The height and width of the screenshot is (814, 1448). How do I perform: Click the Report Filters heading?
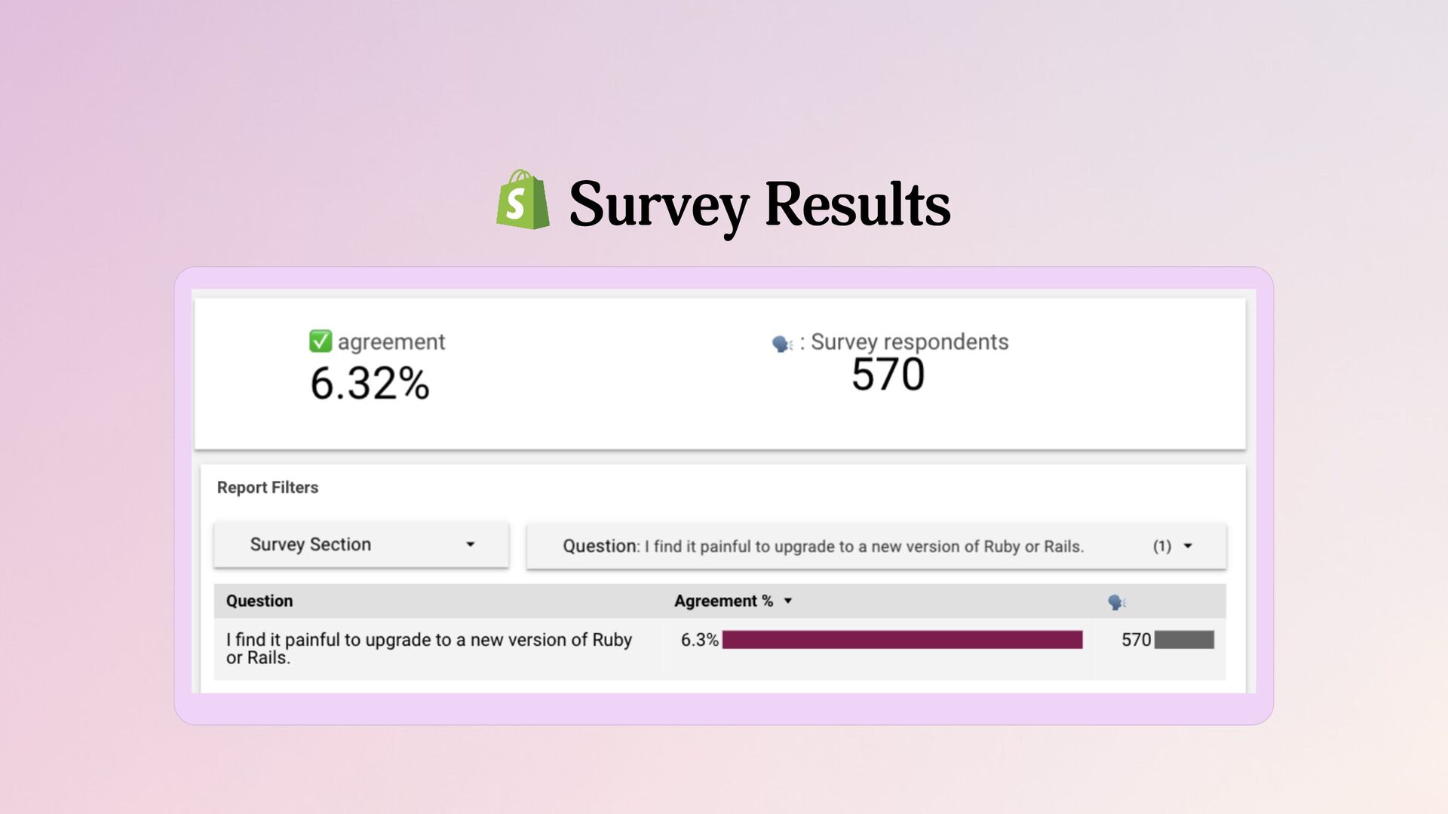(x=268, y=488)
